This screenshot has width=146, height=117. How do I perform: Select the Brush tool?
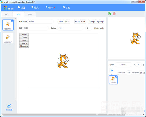24,35
